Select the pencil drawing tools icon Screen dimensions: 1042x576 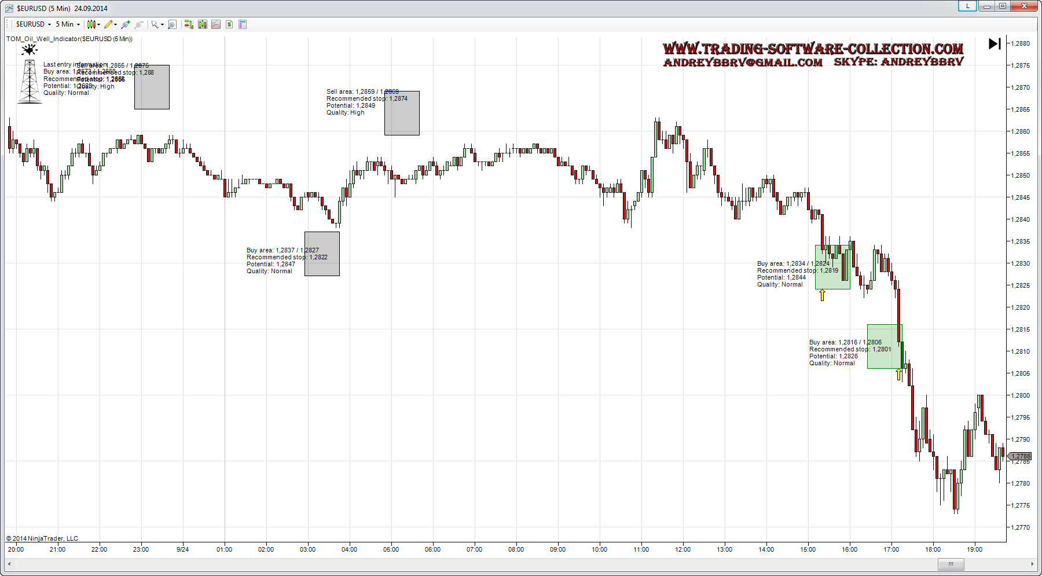pyautogui.click(x=109, y=24)
